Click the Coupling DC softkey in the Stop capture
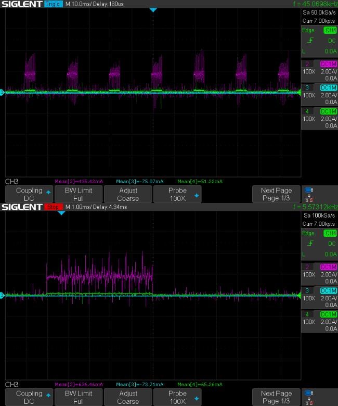Image resolution: width=338 pixels, height=406 pixels. tap(29, 397)
